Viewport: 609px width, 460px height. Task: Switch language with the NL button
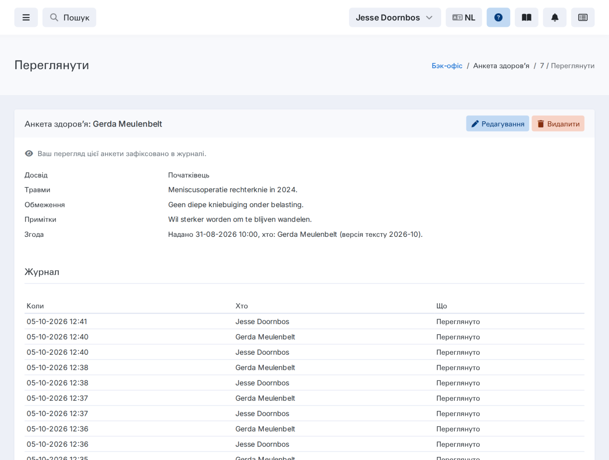[464, 17]
